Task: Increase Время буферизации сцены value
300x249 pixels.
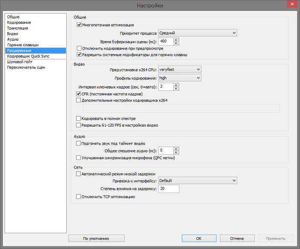Action: (176, 40)
